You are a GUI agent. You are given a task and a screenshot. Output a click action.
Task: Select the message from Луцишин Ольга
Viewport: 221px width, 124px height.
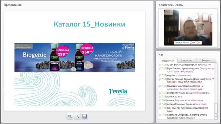tap(181, 87)
